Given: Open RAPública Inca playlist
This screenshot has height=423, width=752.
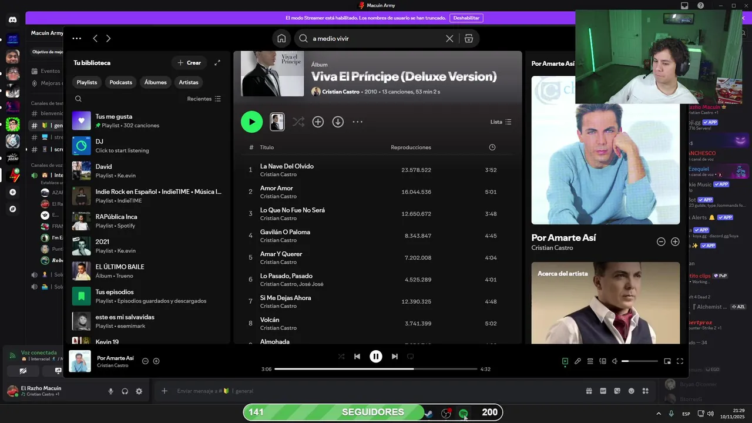Looking at the screenshot, I should (x=147, y=221).
